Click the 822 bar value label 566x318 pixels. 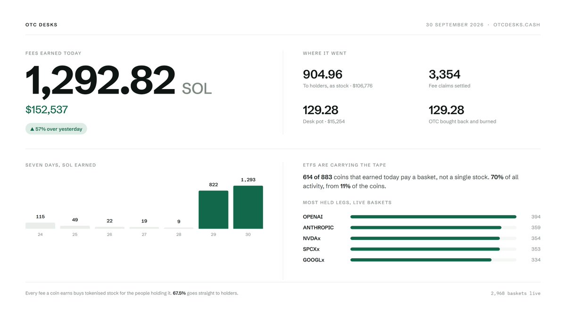(x=213, y=185)
